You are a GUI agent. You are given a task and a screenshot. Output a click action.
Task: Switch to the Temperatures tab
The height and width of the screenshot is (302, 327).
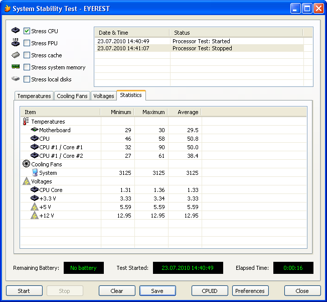34,96
